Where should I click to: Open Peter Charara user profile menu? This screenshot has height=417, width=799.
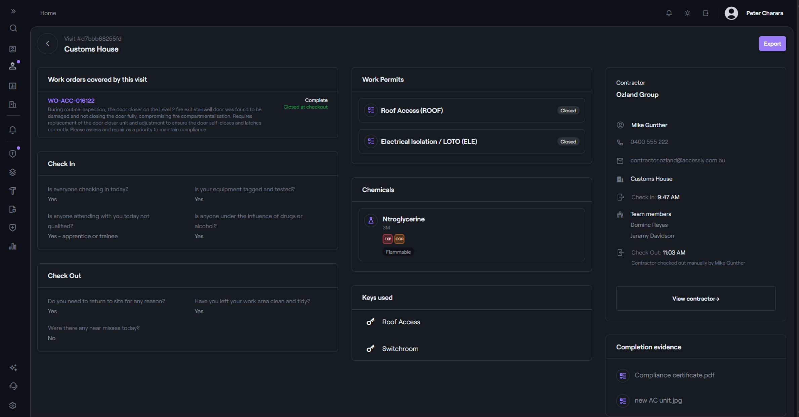pos(754,13)
